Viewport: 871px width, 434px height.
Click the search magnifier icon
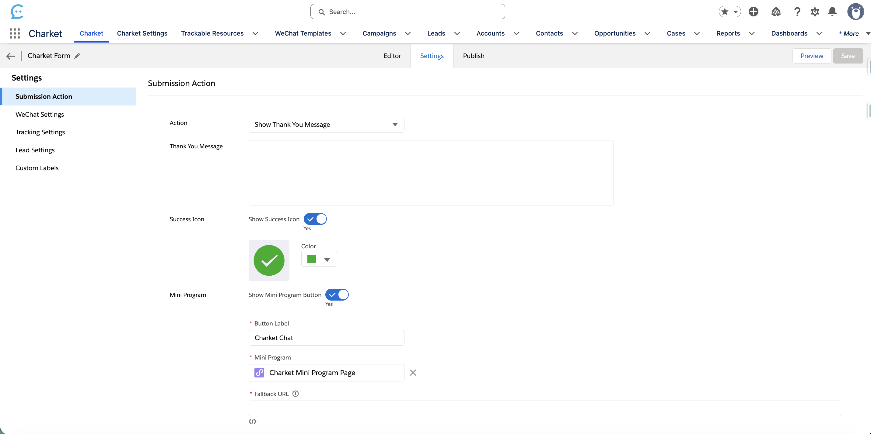[322, 12]
